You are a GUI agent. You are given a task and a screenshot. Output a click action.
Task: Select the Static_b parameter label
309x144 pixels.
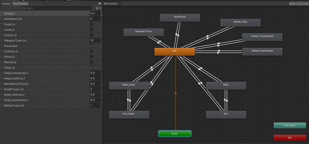tap(9, 68)
